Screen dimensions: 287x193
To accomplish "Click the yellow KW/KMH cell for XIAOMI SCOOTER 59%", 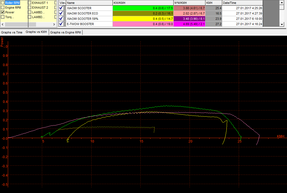I will [143, 19].
